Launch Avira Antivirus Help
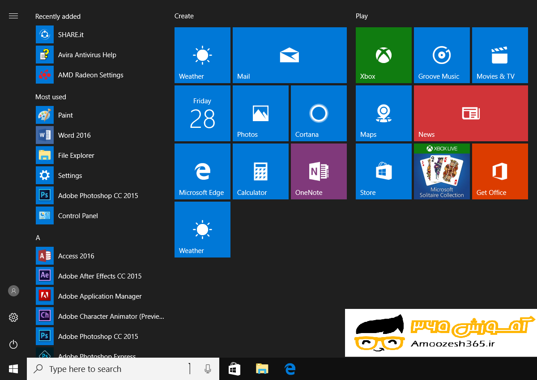 tap(101, 55)
